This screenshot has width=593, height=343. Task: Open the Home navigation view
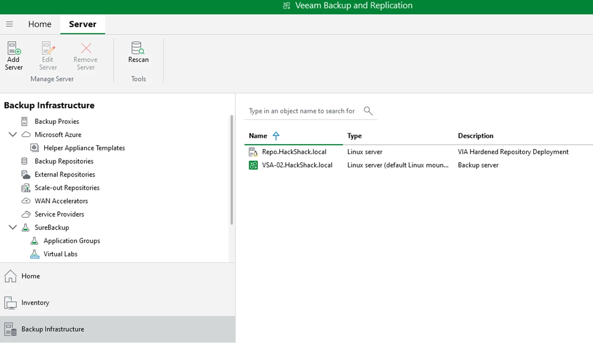click(30, 276)
